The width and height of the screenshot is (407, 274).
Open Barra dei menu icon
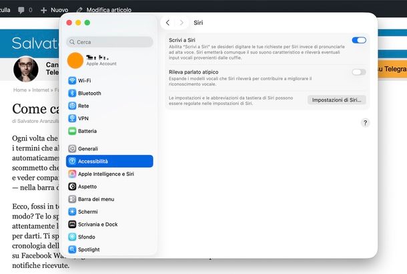(x=72, y=199)
